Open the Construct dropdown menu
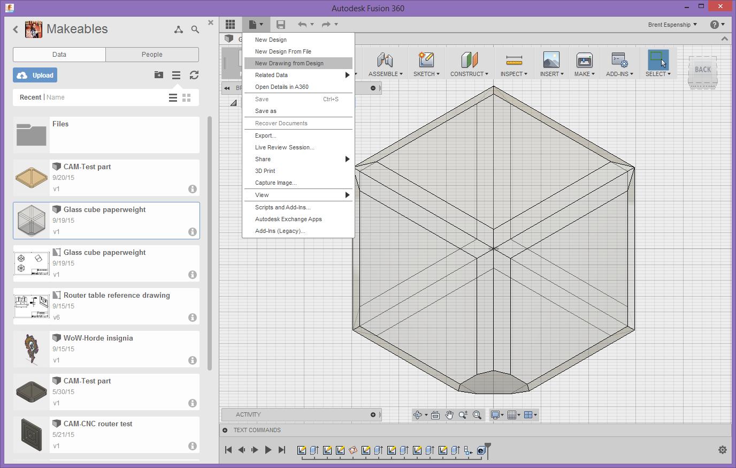Image resolution: width=736 pixels, height=468 pixels. click(469, 74)
